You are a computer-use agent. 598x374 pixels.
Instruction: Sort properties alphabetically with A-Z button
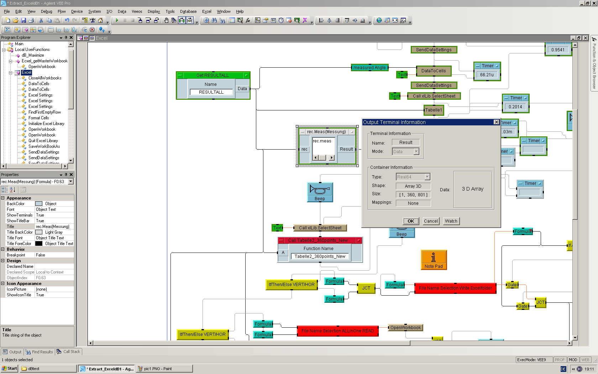click(x=13, y=190)
